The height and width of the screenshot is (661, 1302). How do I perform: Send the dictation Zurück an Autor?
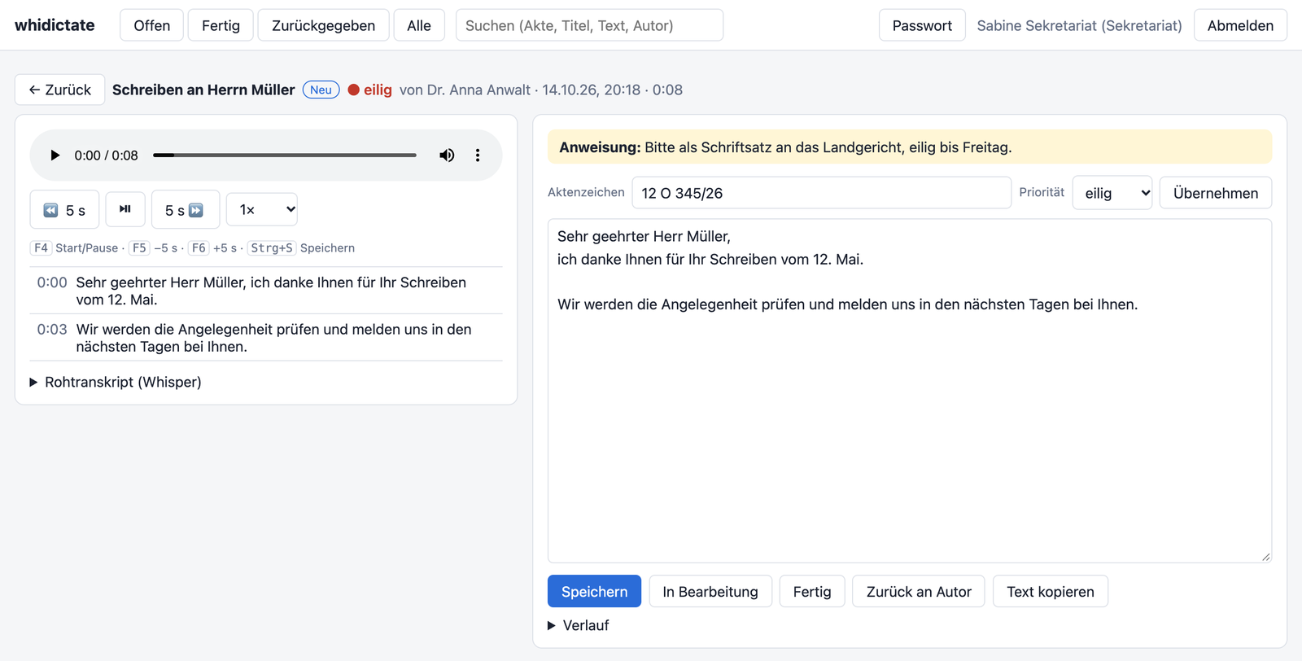(919, 592)
